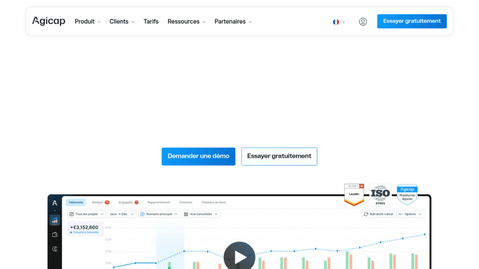The image size is (479, 269).
Task: Select the chart icon in dashboard sidebar
Action: 55,220
